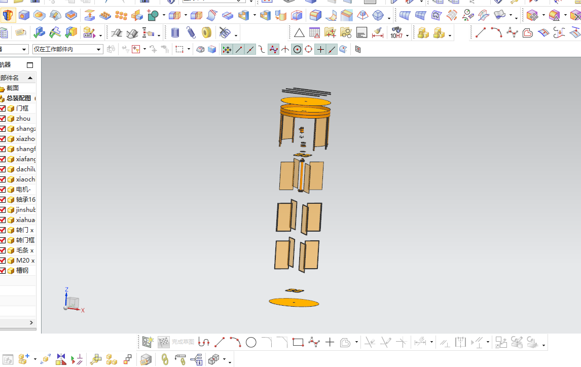Click the navigator horizontal scrollbar right arrow
581x367 pixels.
(31, 322)
